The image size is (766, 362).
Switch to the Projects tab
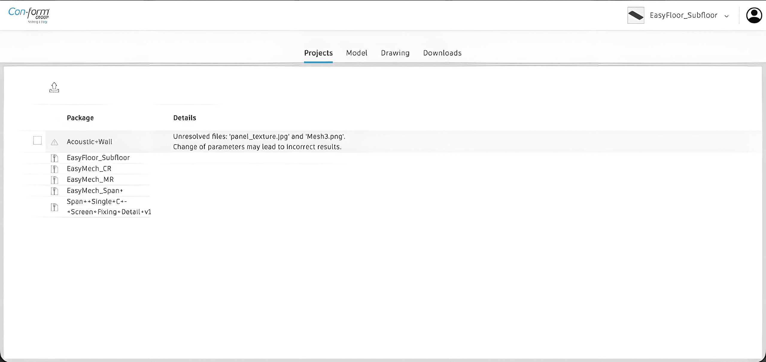[x=318, y=53]
